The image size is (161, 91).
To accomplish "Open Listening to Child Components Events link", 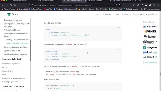I will (15, 35).
